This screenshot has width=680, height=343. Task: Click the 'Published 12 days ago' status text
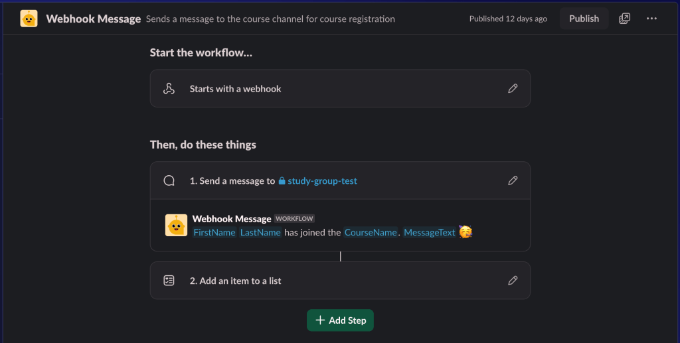click(x=508, y=19)
